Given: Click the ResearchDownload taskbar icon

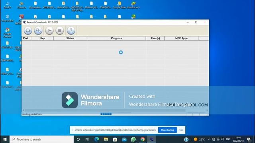Looking at the screenshot, I should coord(152,139).
